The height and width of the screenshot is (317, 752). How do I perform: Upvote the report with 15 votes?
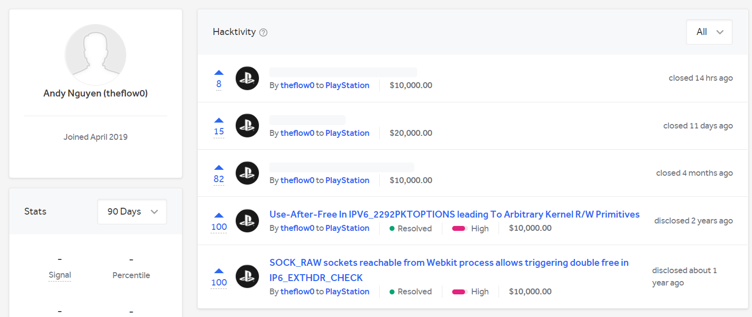click(219, 120)
